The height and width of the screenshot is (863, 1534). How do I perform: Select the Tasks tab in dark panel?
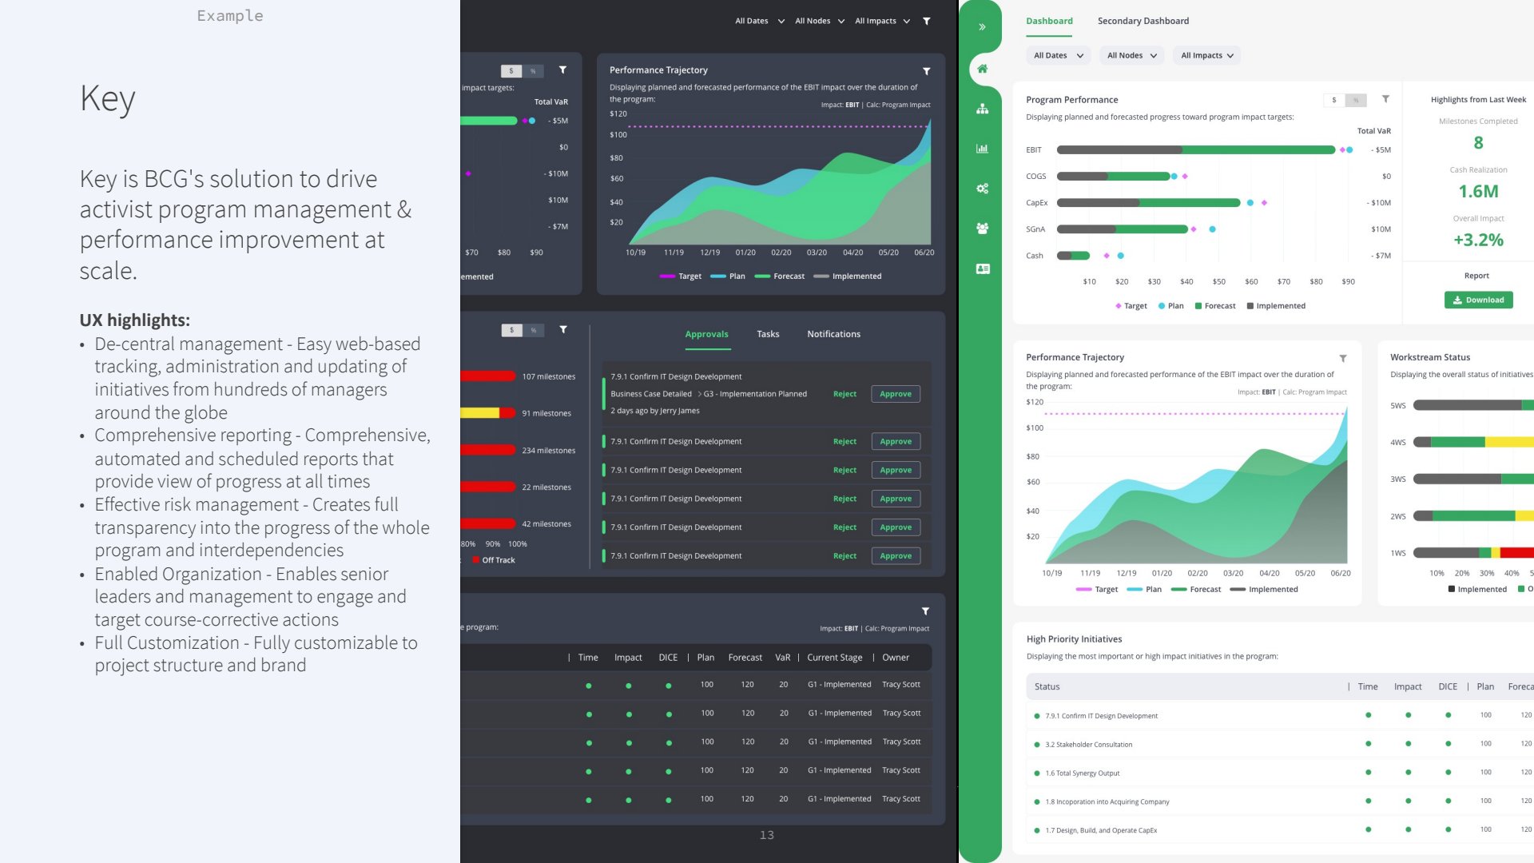(x=767, y=334)
